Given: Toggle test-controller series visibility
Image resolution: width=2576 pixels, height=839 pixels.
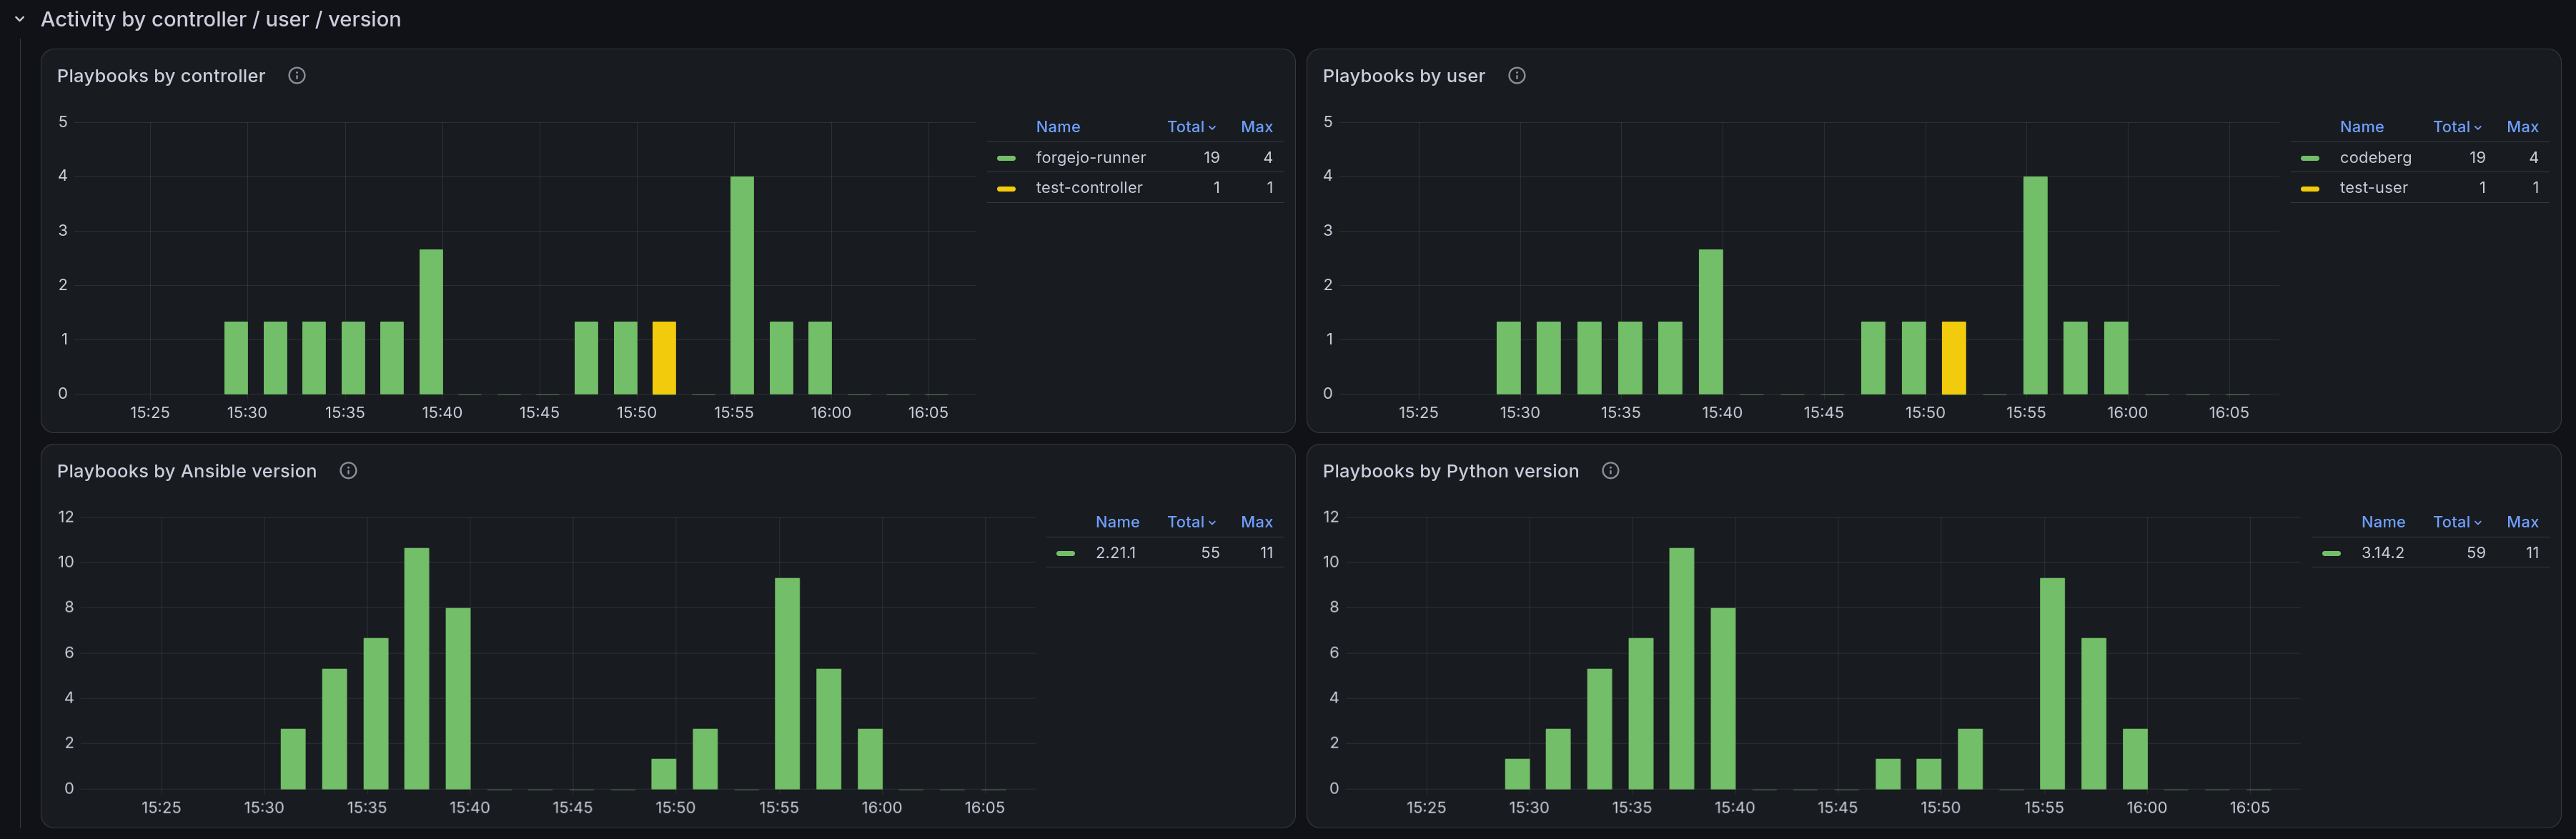Looking at the screenshot, I should coord(1088,188).
